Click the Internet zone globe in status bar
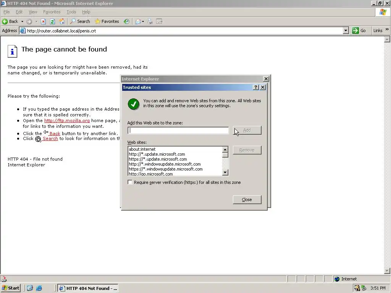The width and height of the screenshot is (391, 293). [x=337, y=279]
